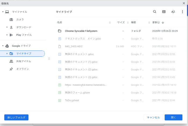Screen dimensions: 188x126
Task: Click the フォルダ type cell
Action: click(136, 31)
